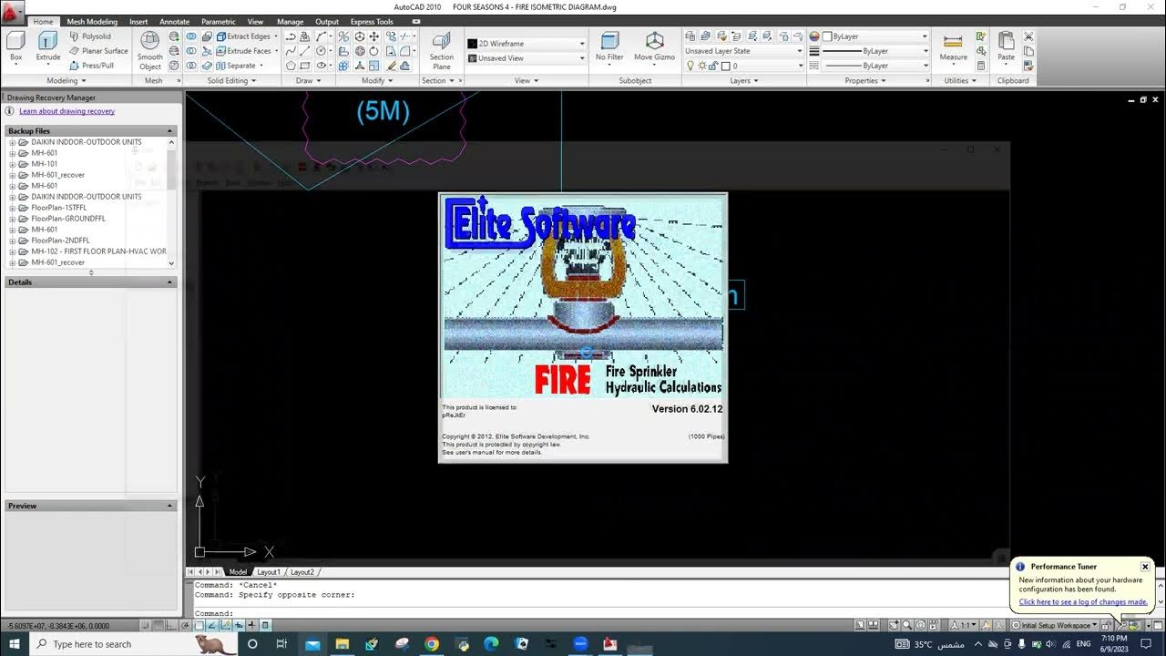Open the Unsaved View dropdown
Screen dimensions: 1166x656
pos(526,58)
